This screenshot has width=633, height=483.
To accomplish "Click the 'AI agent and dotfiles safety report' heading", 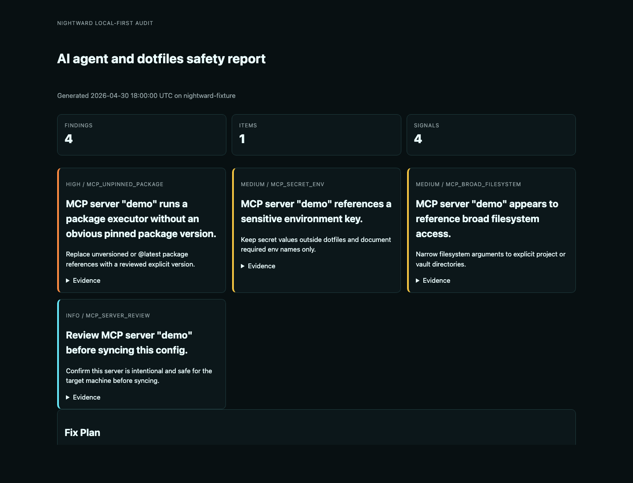I will [161, 59].
